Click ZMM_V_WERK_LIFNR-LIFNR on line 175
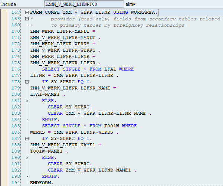This screenshot has width=223, height=186. pyautogui.click(x=63, y=63)
